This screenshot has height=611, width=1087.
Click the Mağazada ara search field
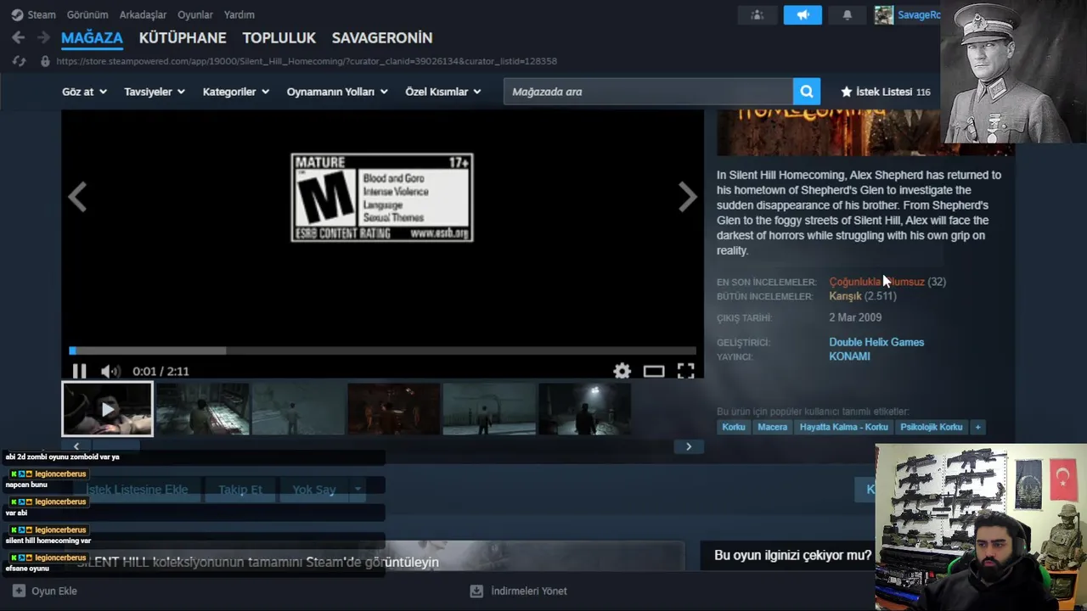click(x=648, y=92)
